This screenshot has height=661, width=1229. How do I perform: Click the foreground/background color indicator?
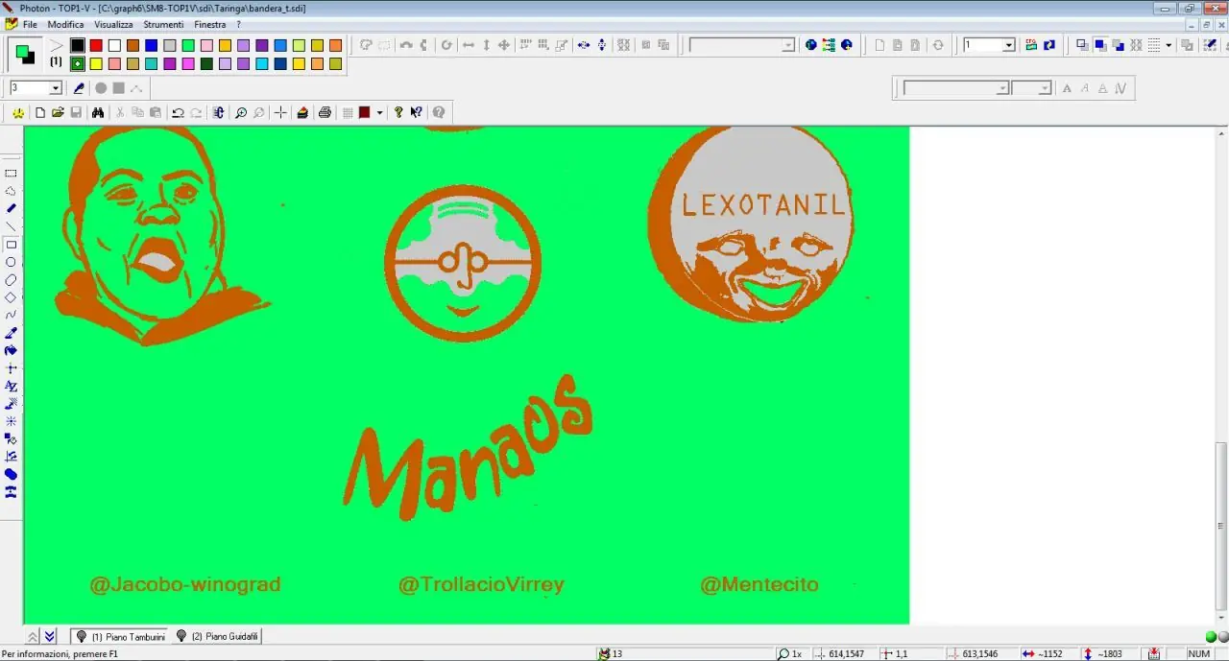(24, 55)
